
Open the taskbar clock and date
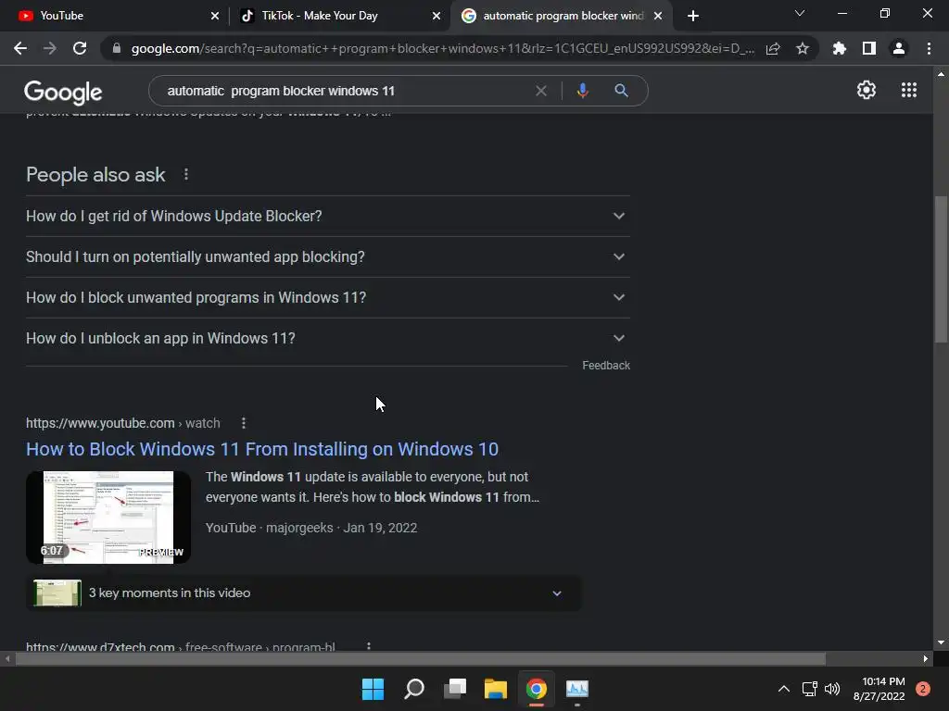pos(879,689)
